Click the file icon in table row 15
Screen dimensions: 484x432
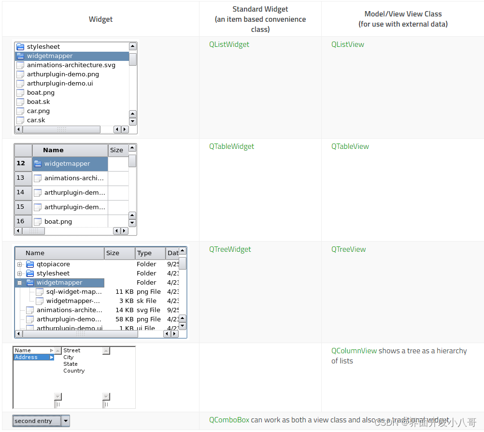pyautogui.click(x=38, y=207)
